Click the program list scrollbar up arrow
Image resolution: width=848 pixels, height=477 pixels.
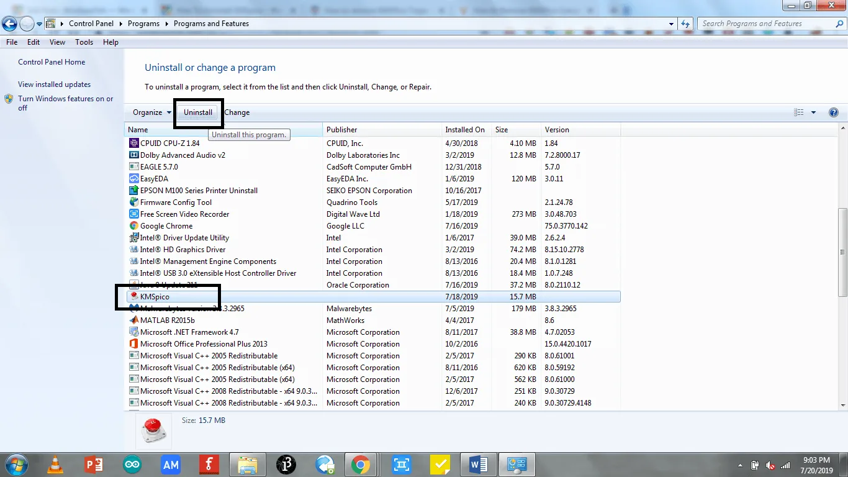pos(843,128)
